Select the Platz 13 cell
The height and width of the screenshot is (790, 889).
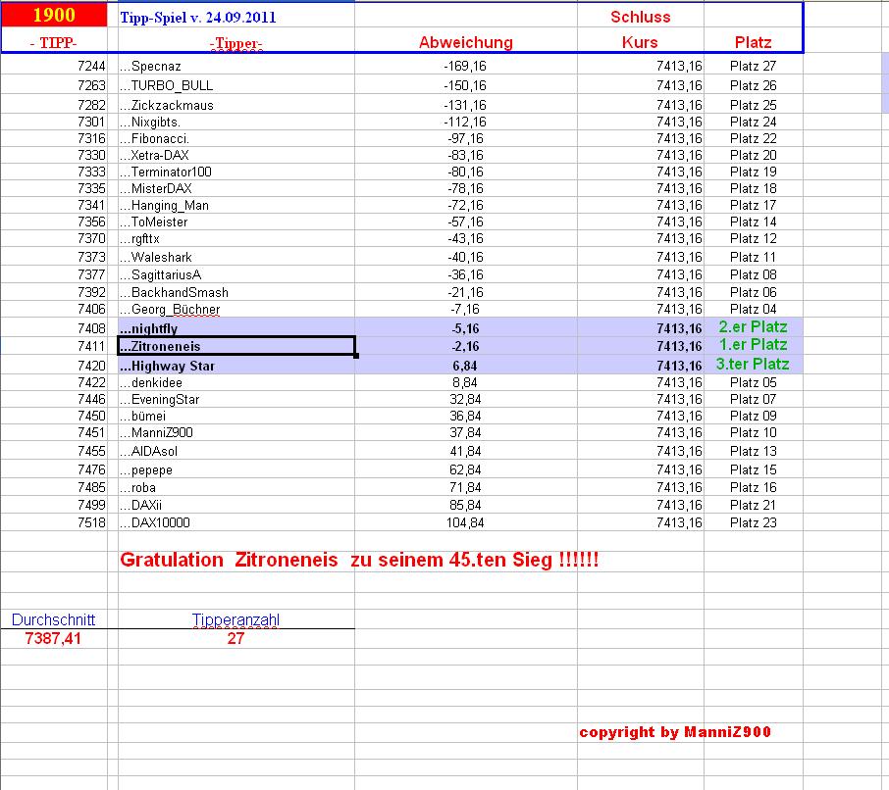753,451
